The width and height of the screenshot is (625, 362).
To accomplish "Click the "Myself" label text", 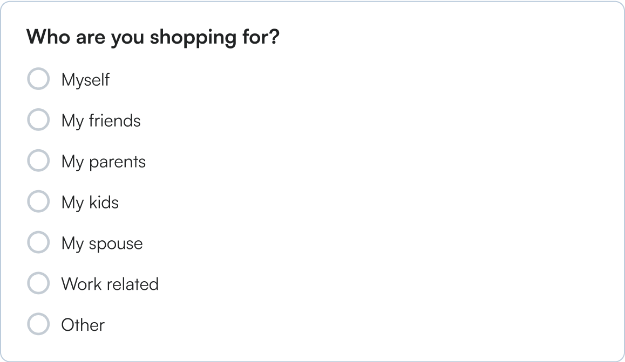I will pos(86,80).
